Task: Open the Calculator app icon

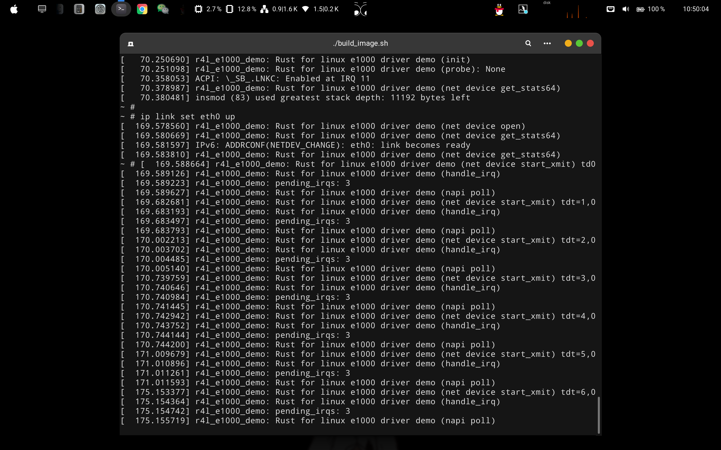Action: (79, 9)
